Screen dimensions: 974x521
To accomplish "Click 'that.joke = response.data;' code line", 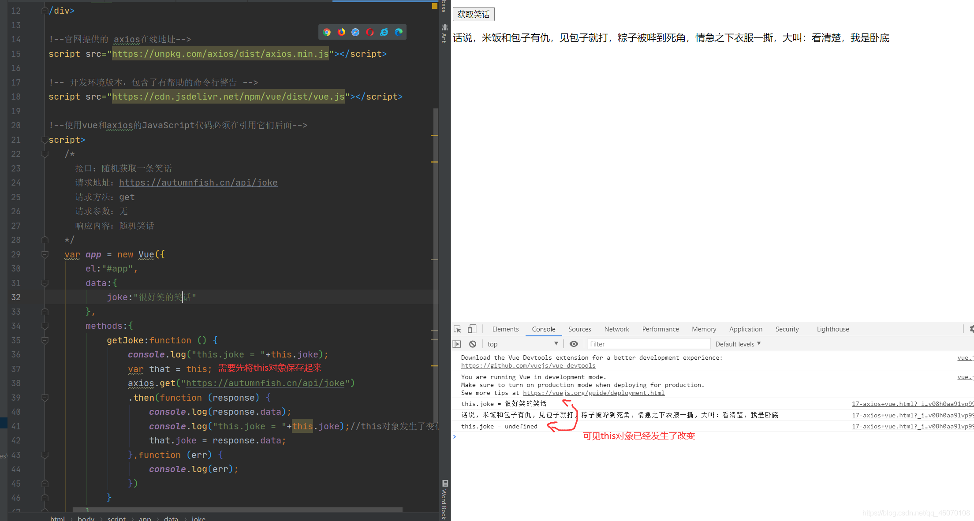I will 217,440.
